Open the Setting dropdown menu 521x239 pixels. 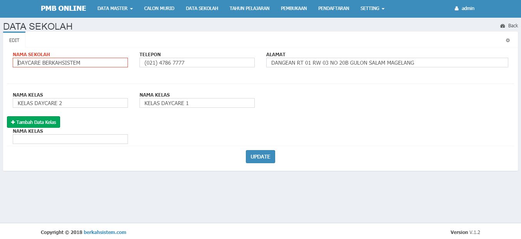(x=372, y=8)
